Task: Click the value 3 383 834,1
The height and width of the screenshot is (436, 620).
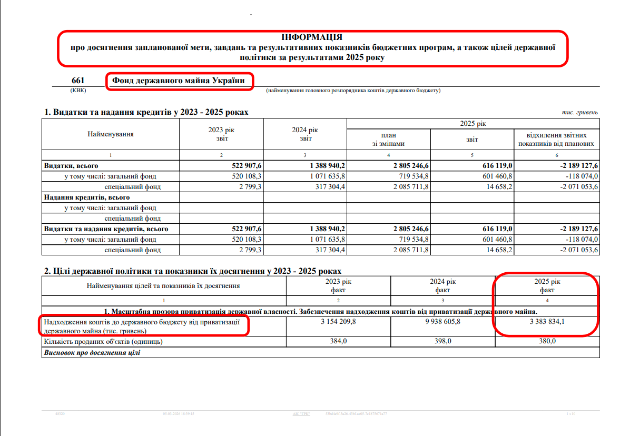Action: point(547,322)
